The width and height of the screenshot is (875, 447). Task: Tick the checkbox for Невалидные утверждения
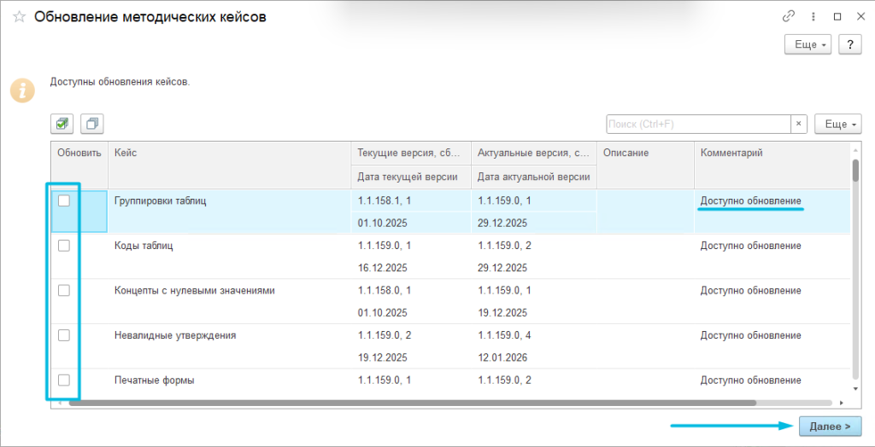(64, 335)
